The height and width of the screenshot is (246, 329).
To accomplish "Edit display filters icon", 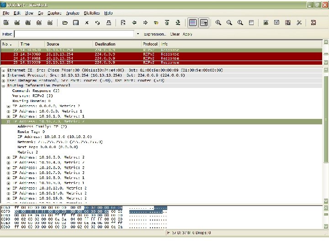I will point(277,23).
